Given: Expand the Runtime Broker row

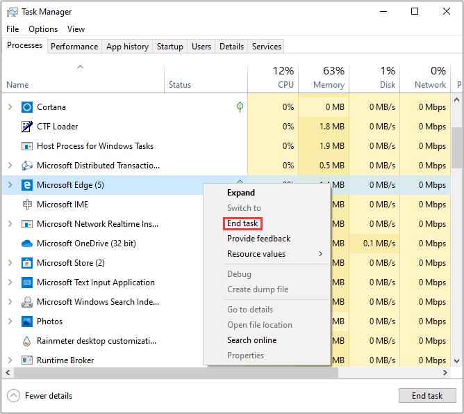Looking at the screenshot, I should 10,360.
